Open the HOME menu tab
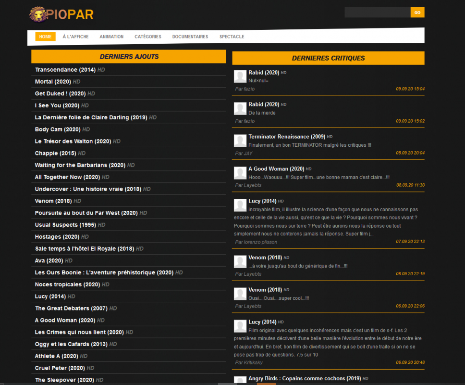 (45, 37)
